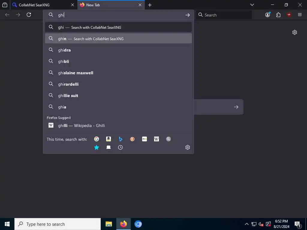This screenshot has width=307, height=230.
Task: Close the CollabNet SearXNG tab
Action: [x=73, y=5]
